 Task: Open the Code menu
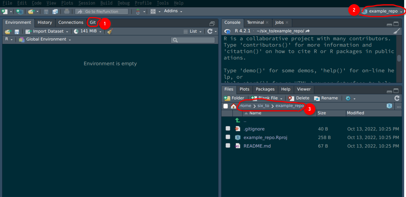(x=37, y=3)
